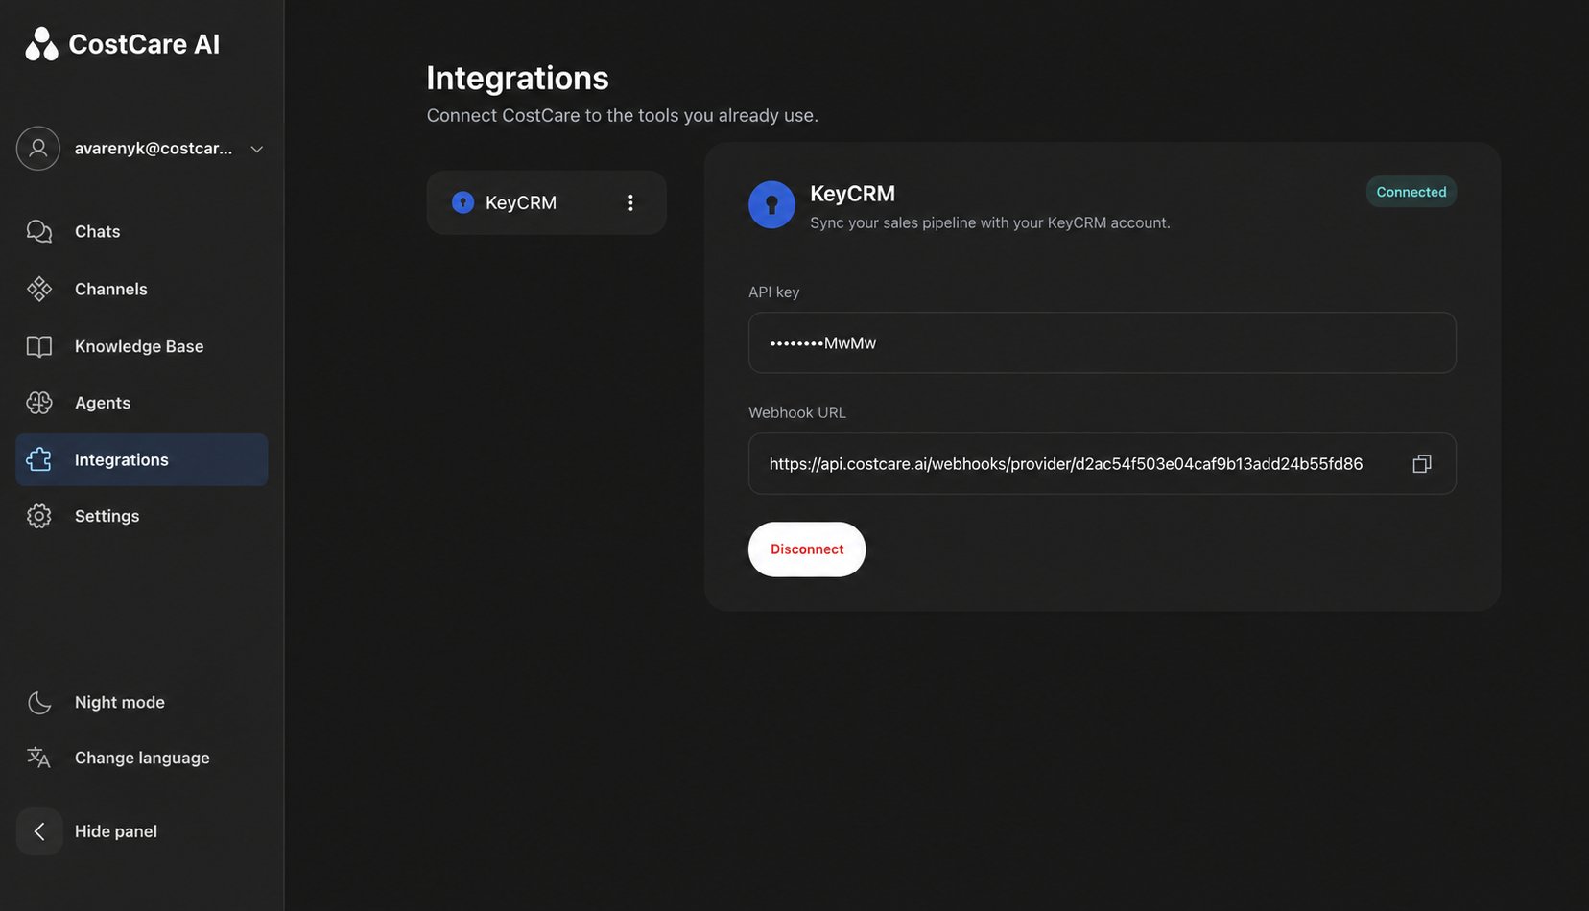Open the Chats menu item
Image resolution: width=1589 pixels, height=911 pixels.
[x=142, y=231]
